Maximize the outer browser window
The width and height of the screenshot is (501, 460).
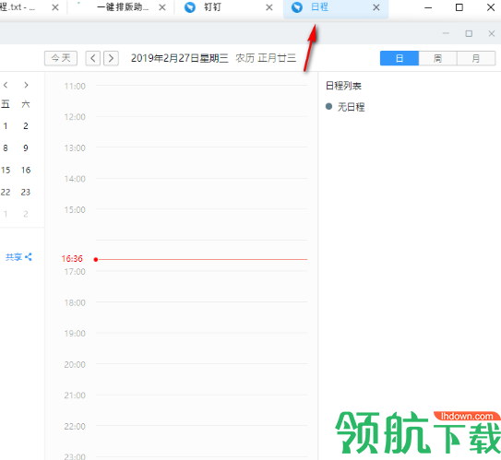tap(459, 7)
